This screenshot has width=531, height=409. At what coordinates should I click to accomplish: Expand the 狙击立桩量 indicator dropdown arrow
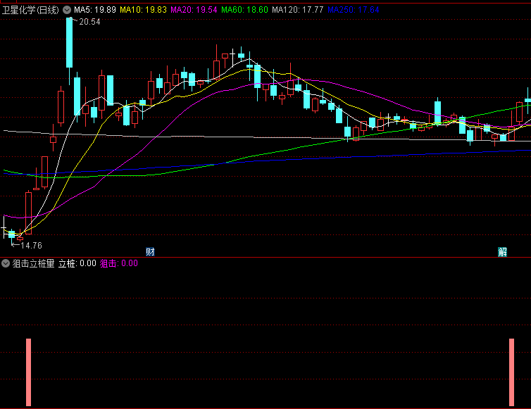6,263
